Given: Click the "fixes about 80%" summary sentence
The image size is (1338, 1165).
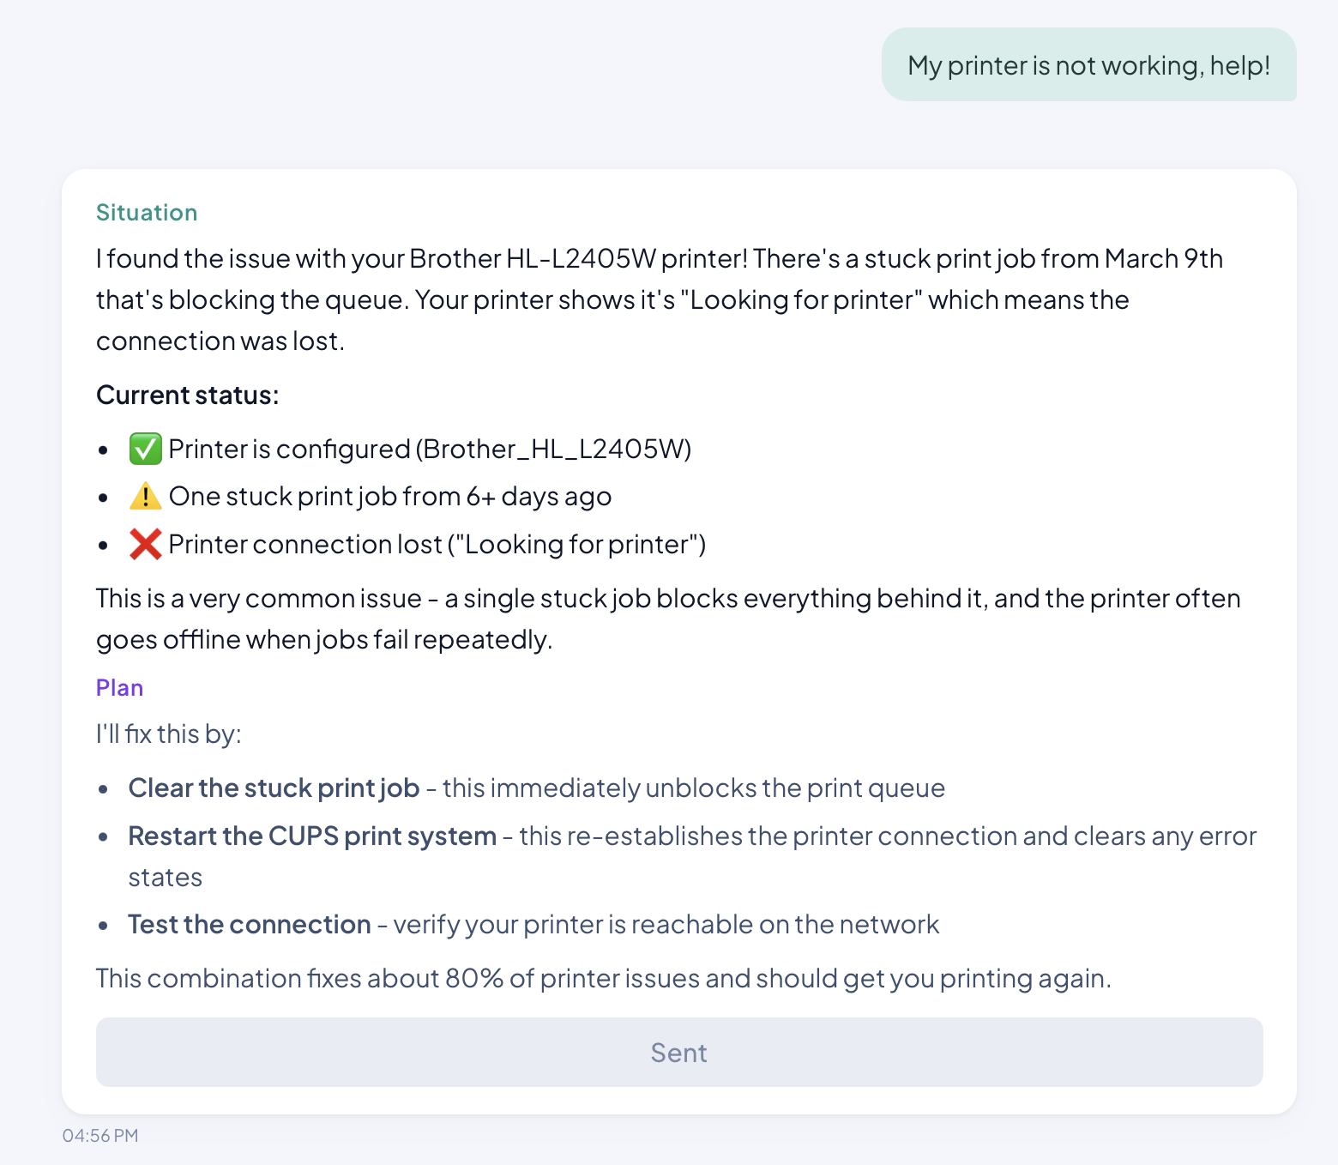Looking at the screenshot, I should tap(603, 978).
